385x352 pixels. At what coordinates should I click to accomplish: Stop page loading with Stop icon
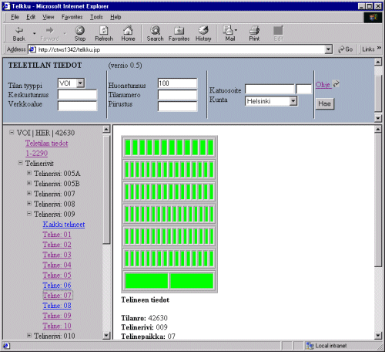(x=80, y=33)
